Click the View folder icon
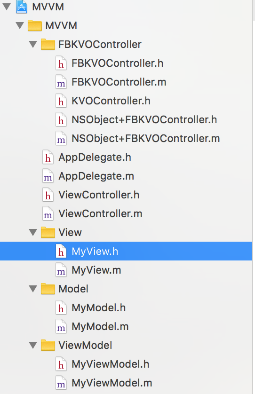This screenshot has width=255, height=394. [48, 232]
